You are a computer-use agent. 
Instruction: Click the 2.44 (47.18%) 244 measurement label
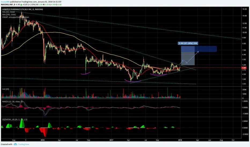pyautogui.click(x=188, y=43)
